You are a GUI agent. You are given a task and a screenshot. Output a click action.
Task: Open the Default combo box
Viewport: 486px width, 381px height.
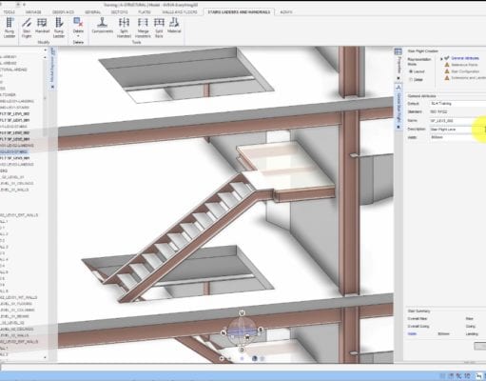pyautogui.click(x=457, y=104)
